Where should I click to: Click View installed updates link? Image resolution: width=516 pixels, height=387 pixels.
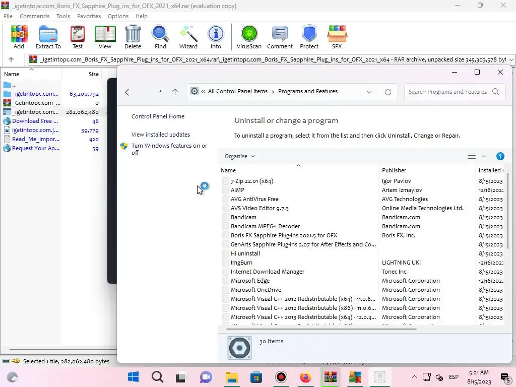click(x=161, y=135)
